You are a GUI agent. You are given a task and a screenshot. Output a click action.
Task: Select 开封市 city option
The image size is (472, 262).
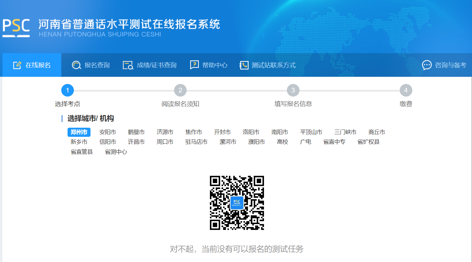click(x=222, y=132)
